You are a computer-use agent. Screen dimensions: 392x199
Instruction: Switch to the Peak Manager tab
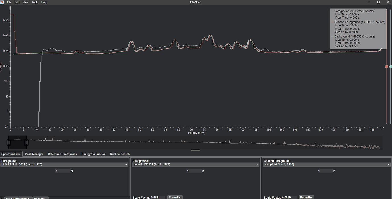[34, 154]
